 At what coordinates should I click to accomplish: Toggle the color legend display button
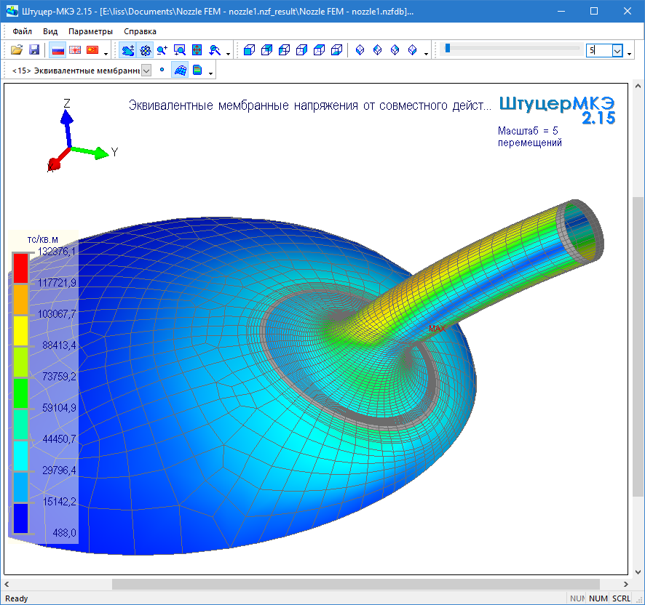click(197, 71)
